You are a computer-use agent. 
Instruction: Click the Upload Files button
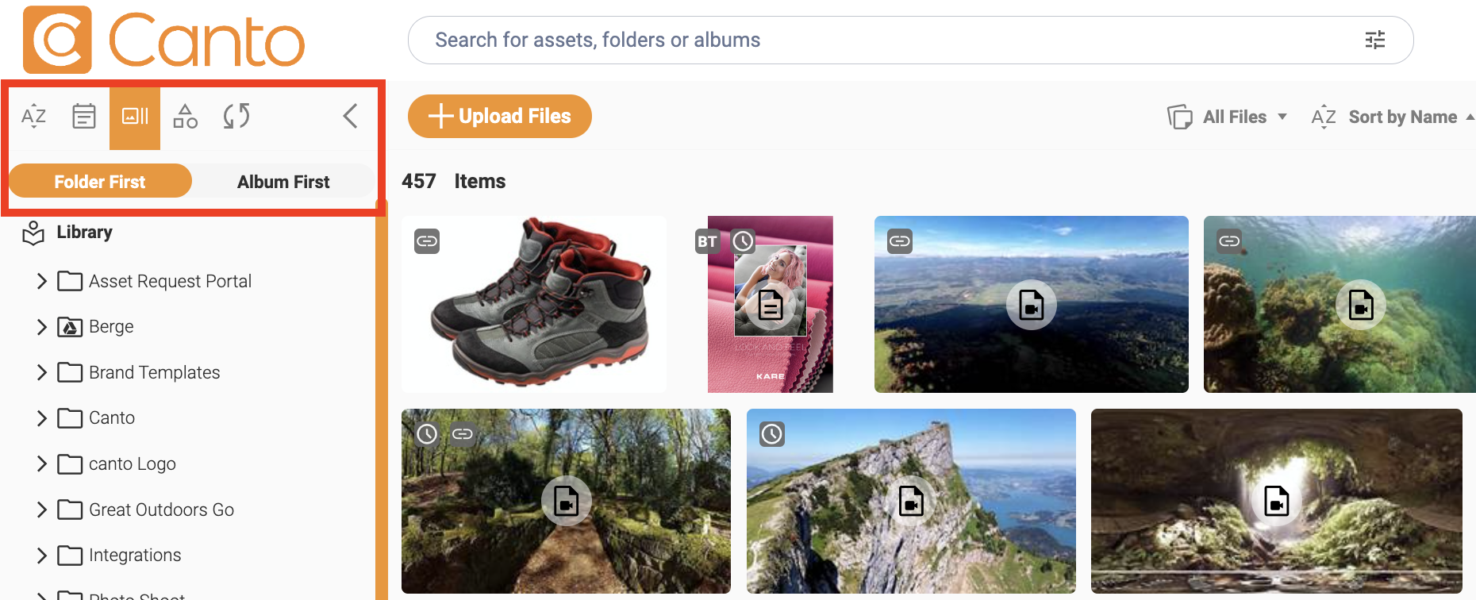tap(500, 116)
